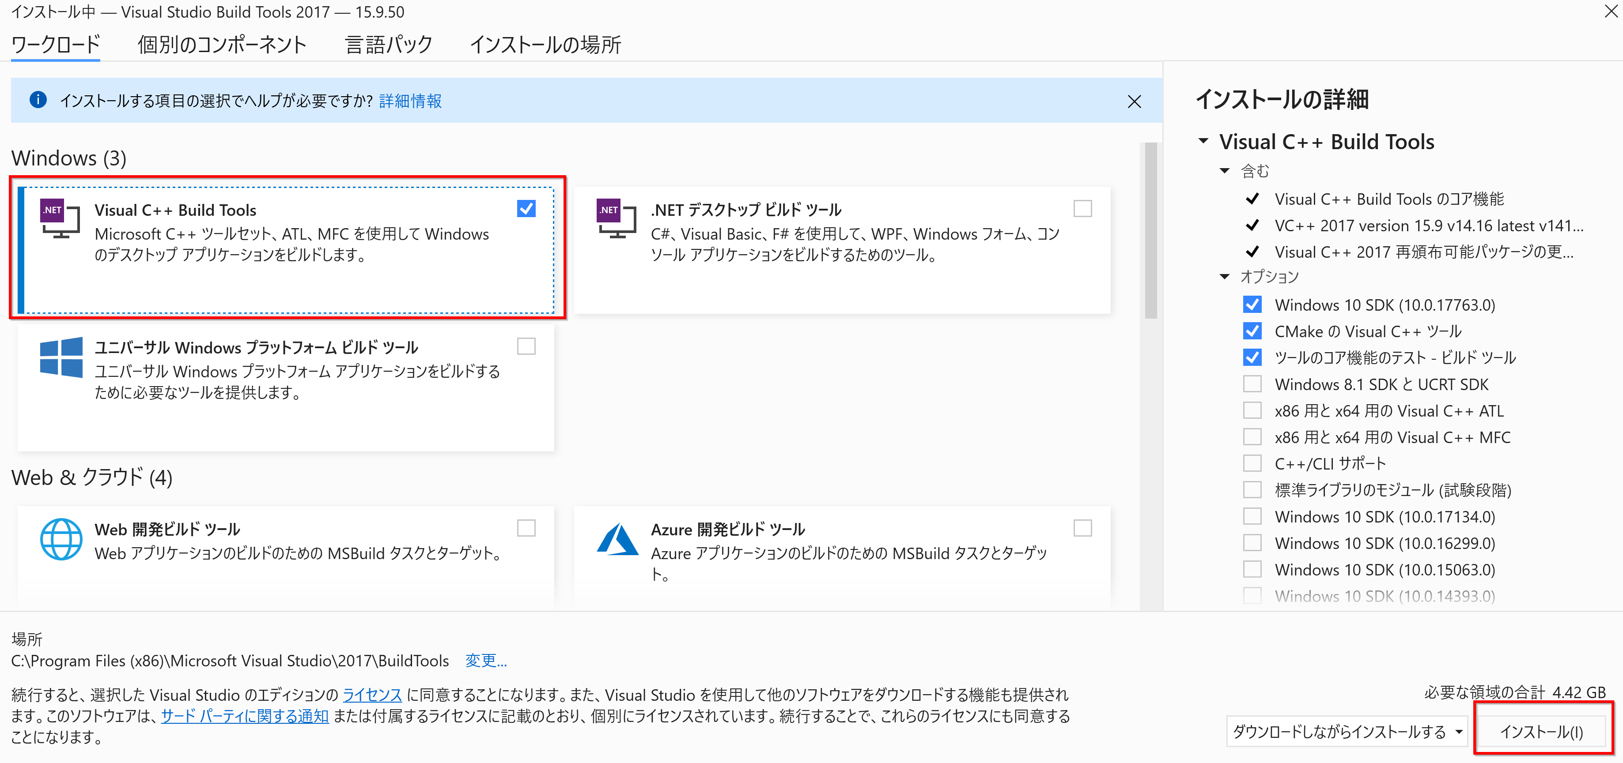Enable x86 用と x64 用の Visual C++ ATL
The image size is (1623, 763).
click(1252, 410)
